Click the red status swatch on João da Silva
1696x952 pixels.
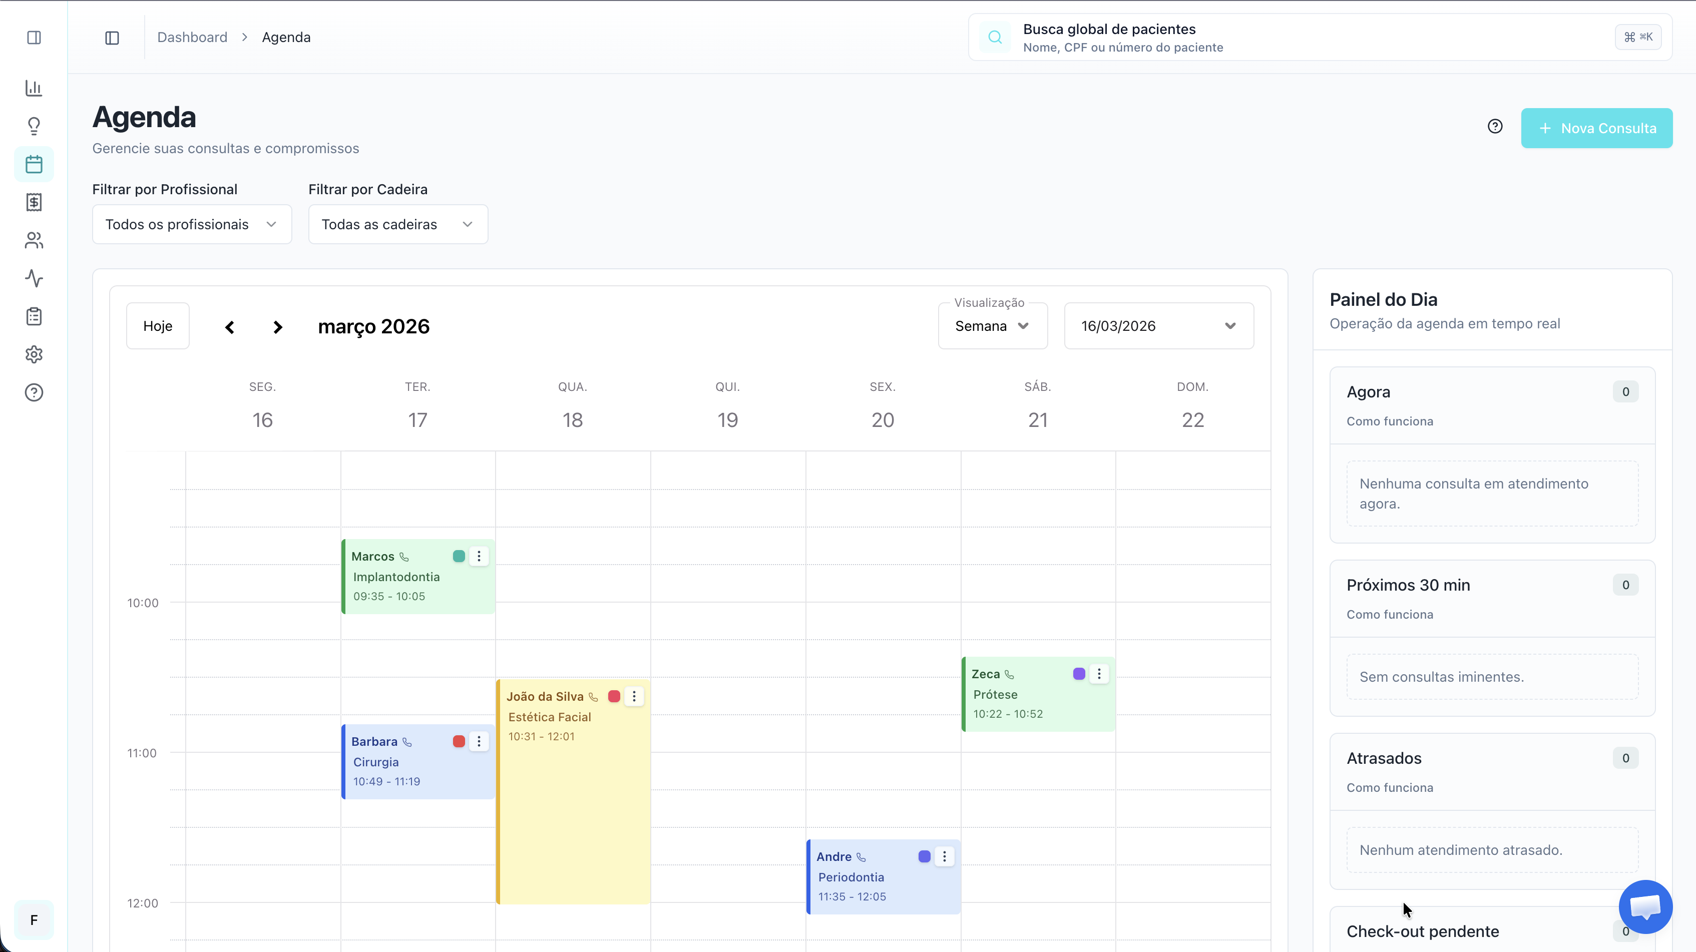(x=614, y=696)
